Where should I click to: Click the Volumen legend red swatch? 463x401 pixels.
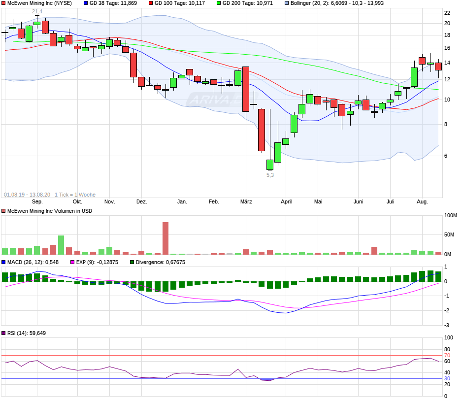coord(3,211)
